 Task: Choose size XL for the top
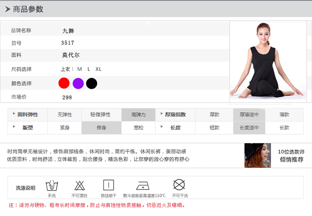coord(99,69)
